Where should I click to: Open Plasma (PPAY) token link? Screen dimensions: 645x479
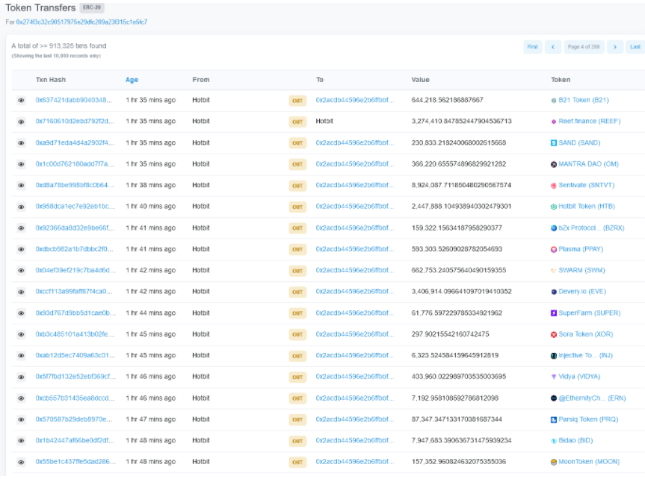(x=581, y=249)
